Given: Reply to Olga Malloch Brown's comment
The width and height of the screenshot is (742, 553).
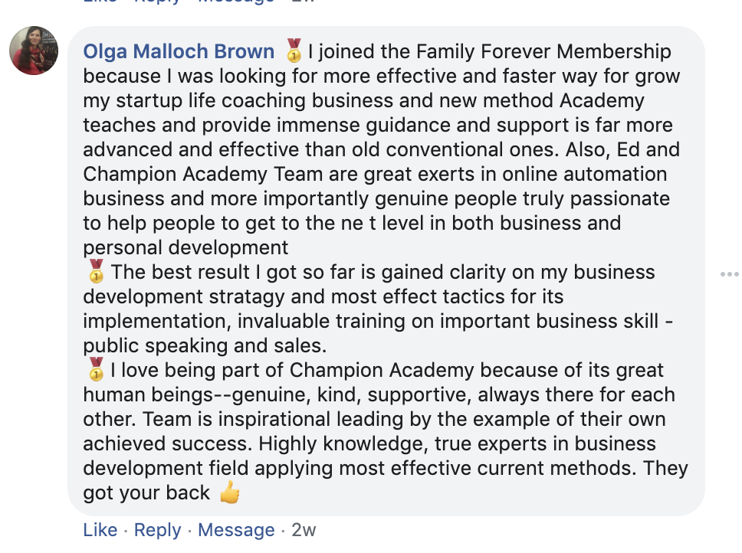Looking at the screenshot, I should point(158,530).
